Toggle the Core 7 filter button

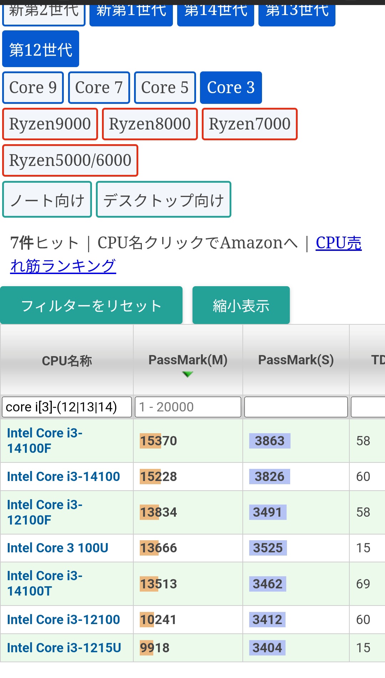[x=99, y=88]
